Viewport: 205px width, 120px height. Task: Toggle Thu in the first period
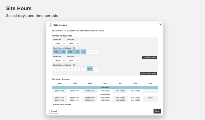click(x=77, y=52)
